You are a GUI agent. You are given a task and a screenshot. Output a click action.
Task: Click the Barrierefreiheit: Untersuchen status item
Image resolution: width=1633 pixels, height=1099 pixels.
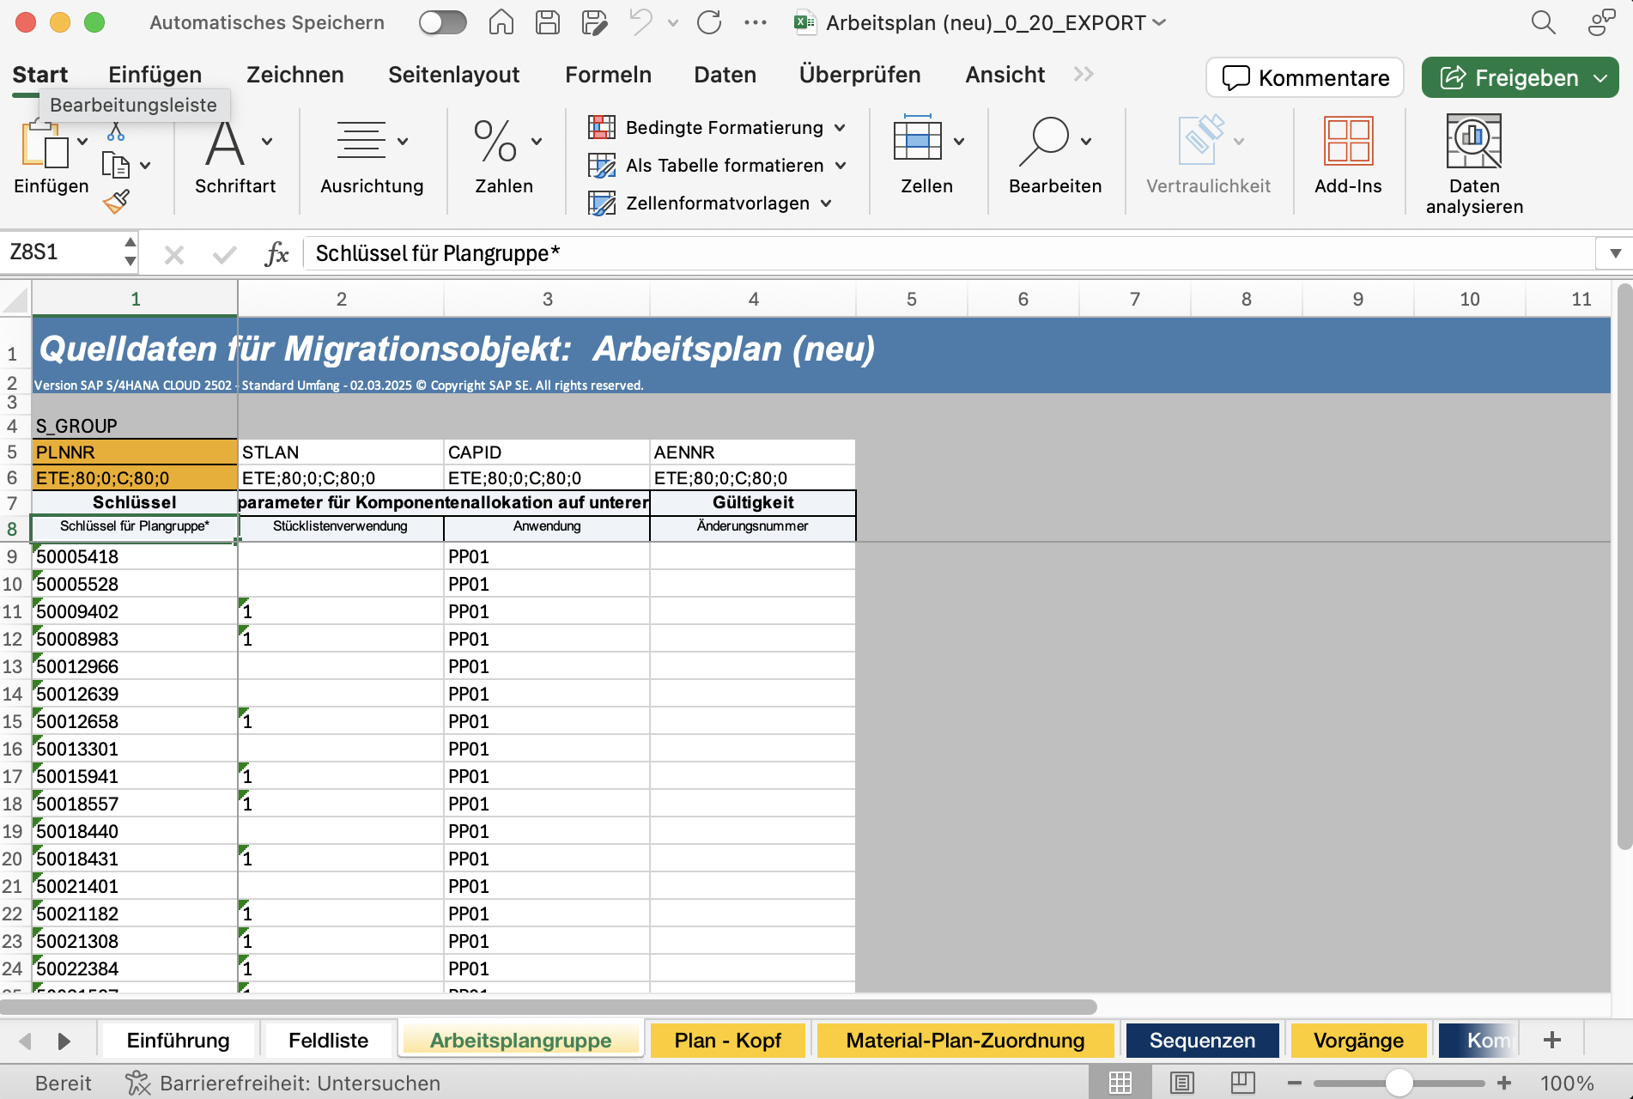click(x=282, y=1083)
